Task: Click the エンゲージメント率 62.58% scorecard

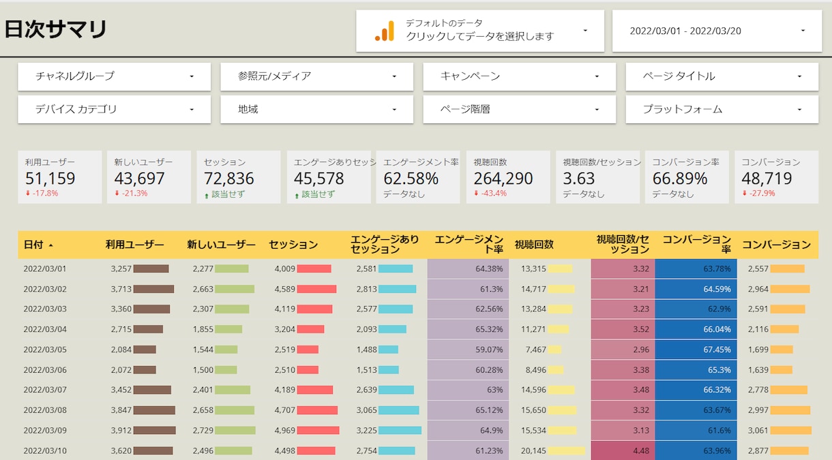Action: pos(418,177)
